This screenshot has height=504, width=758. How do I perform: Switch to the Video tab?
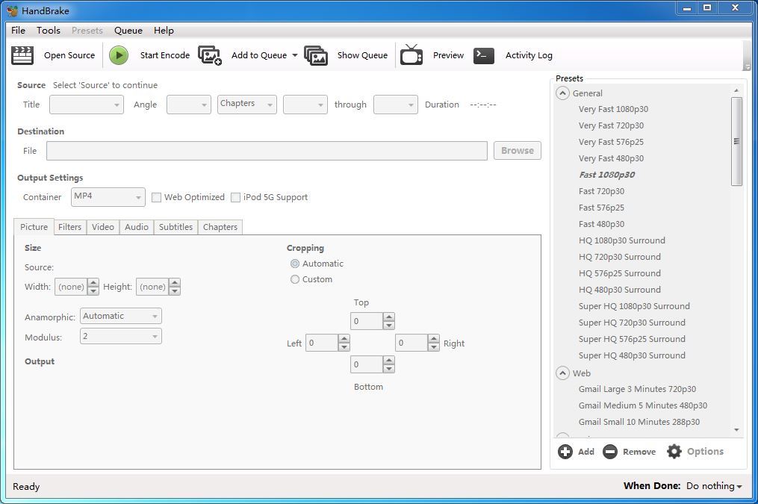[103, 227]
